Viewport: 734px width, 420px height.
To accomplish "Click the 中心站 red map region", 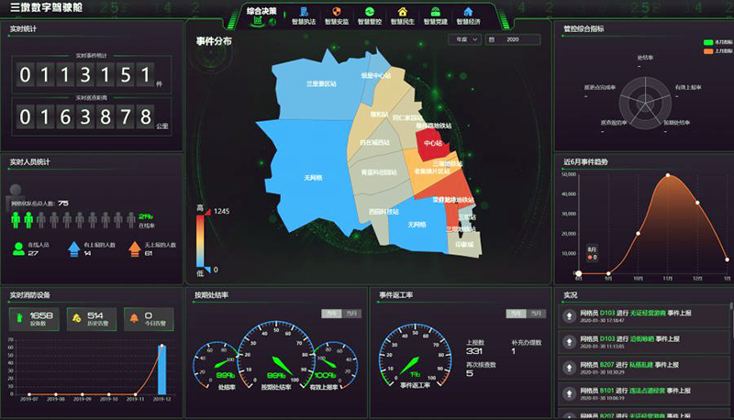I will (431, 142).
